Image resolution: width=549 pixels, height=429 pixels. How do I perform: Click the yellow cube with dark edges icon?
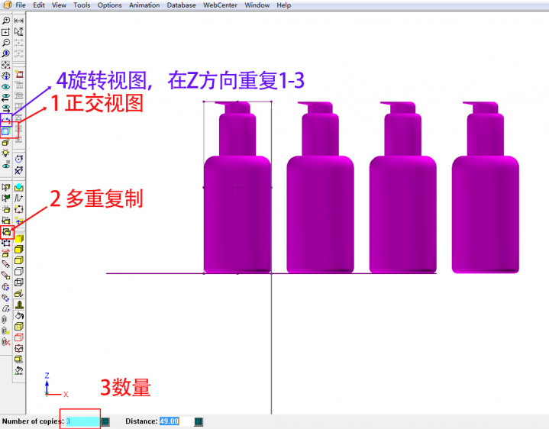pyautogui.click(x=19, y=327)
